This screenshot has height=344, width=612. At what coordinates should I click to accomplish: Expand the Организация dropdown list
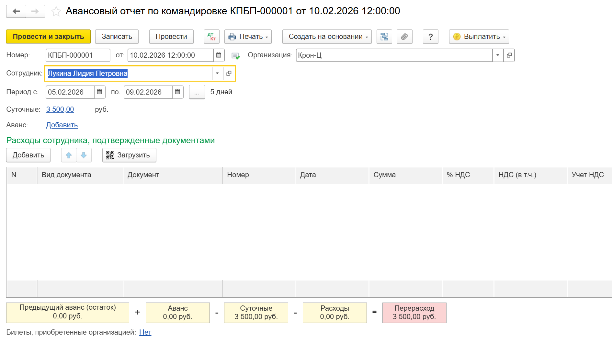click(497, 55)
